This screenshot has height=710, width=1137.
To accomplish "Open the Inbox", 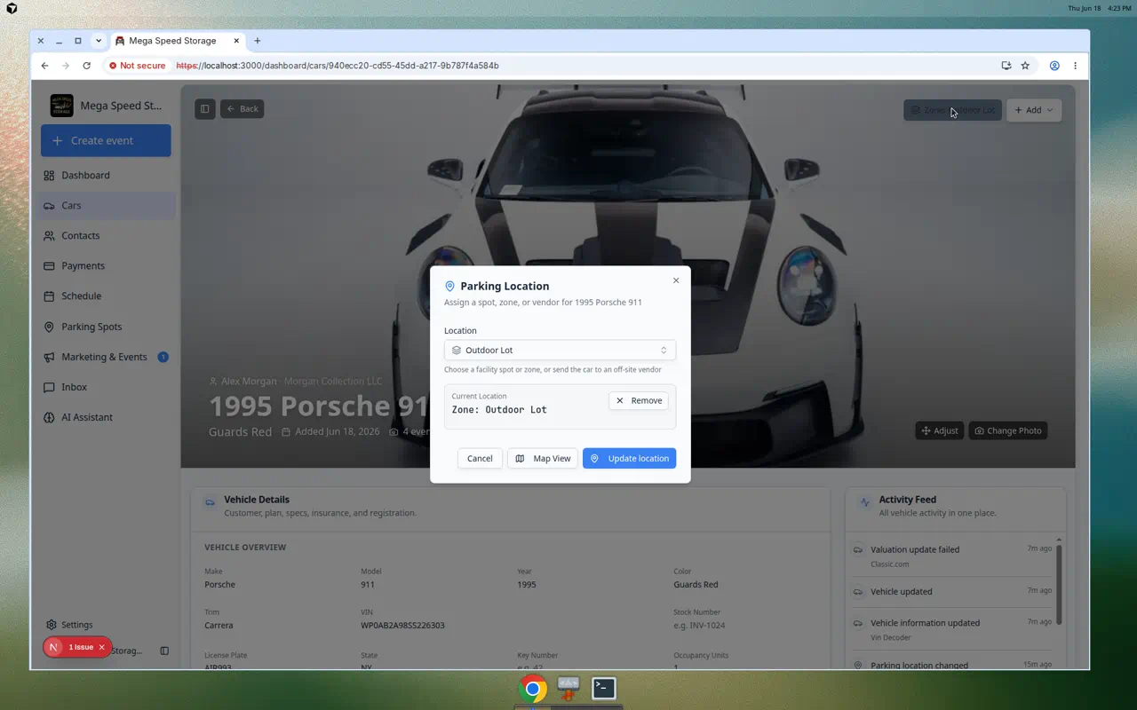I will coord(106,387).
